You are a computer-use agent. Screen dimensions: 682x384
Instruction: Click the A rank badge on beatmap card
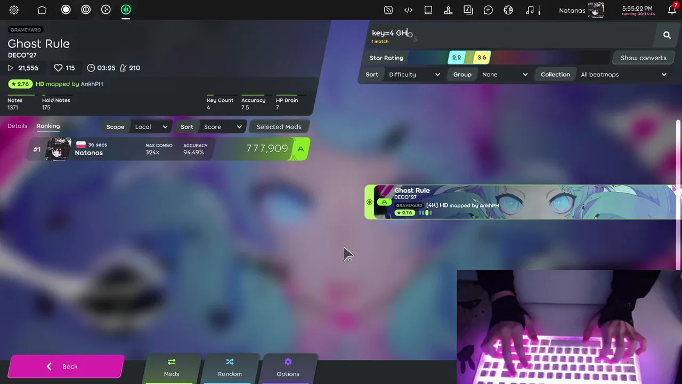click(384, 202)
